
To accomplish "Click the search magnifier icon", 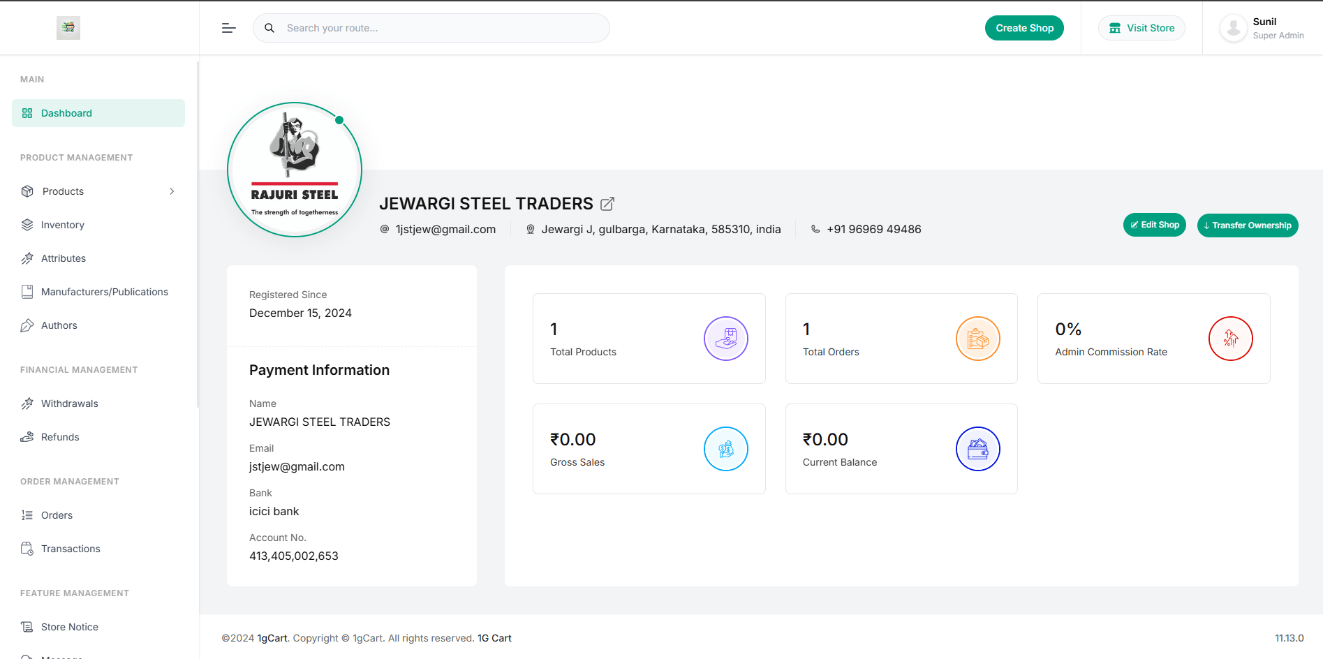I will click(x=269, y=28).
